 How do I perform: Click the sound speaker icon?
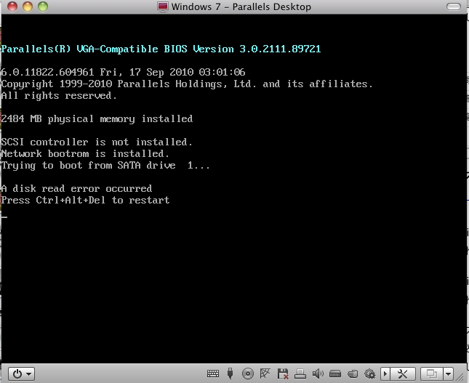[318, 374]
